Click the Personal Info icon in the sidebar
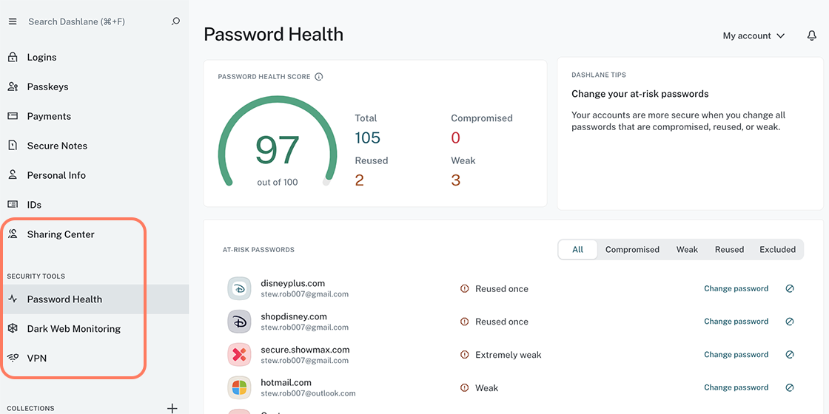 point(13,174)
